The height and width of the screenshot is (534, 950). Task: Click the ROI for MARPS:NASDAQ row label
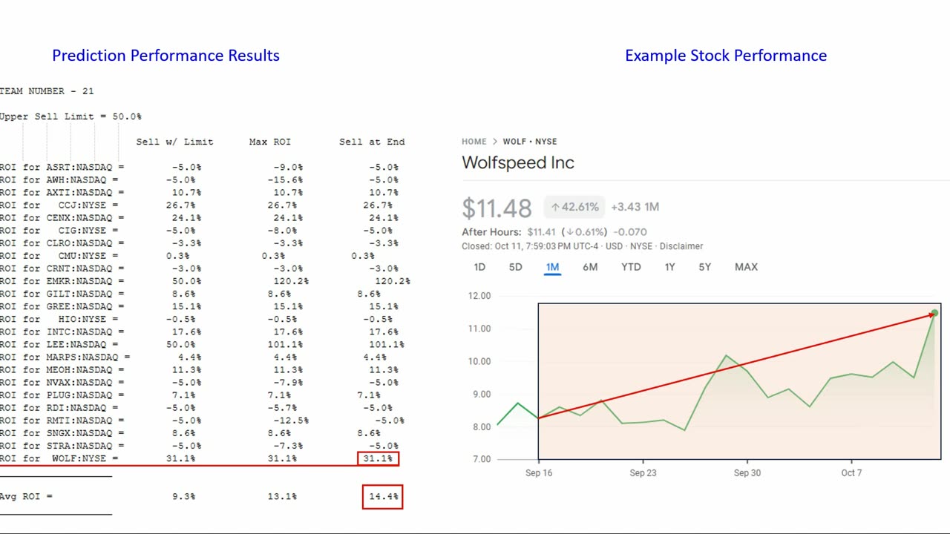[65, 357]
